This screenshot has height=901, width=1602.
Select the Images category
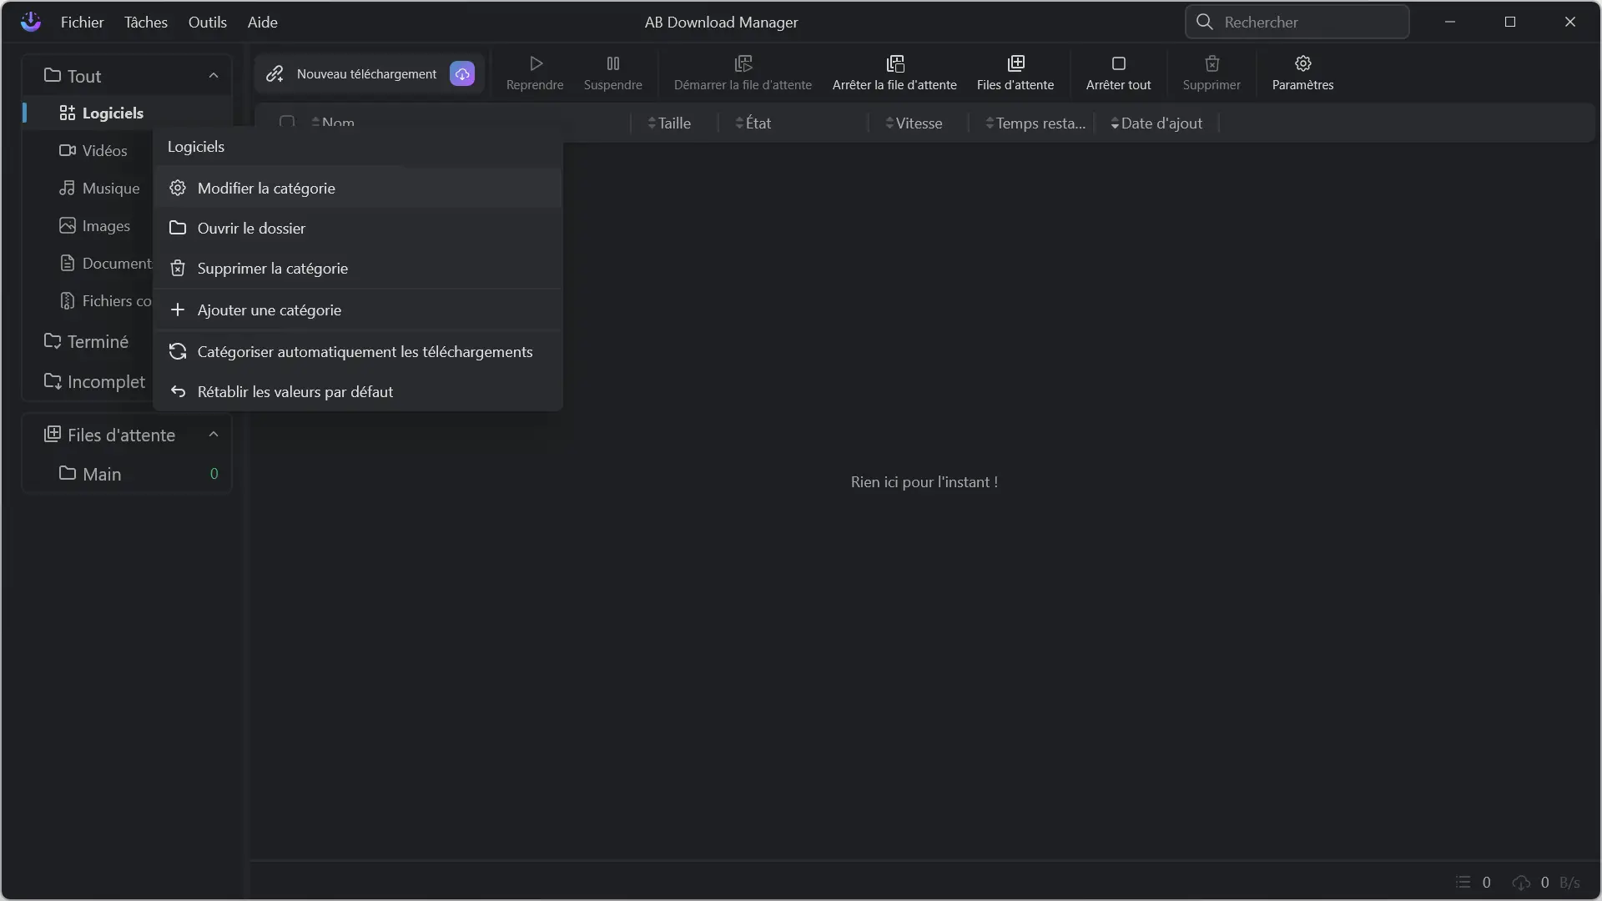click(x=94, y=226)
